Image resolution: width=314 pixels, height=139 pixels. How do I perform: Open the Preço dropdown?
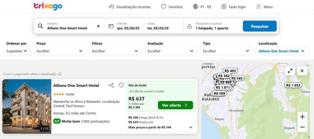pos(60,51)
